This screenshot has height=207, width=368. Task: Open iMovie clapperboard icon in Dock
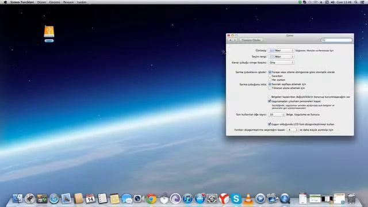tap(273, 198)
